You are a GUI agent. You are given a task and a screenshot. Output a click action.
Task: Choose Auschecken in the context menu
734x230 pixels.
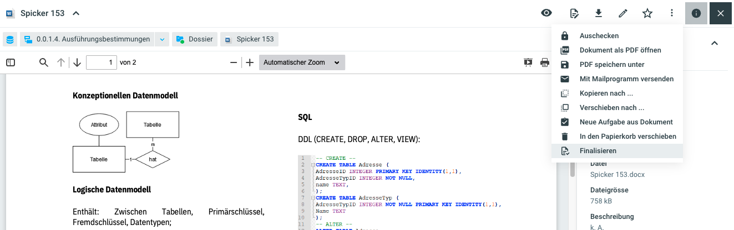tap(599, 36)
